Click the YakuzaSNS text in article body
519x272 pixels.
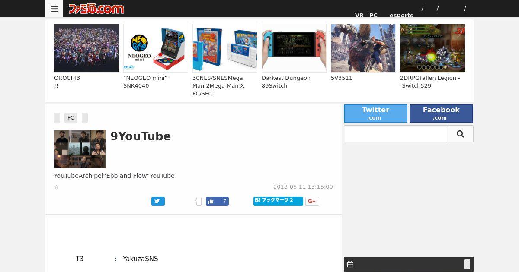(141, 259)
